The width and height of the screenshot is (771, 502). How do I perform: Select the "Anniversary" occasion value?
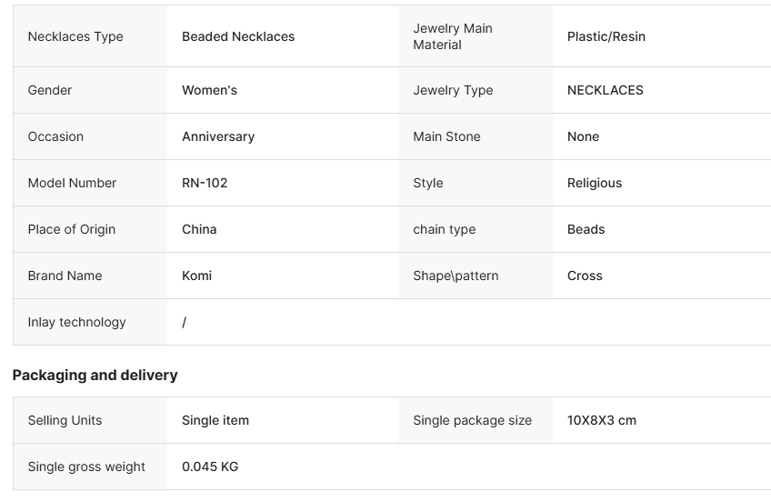[x=218, y=136]
